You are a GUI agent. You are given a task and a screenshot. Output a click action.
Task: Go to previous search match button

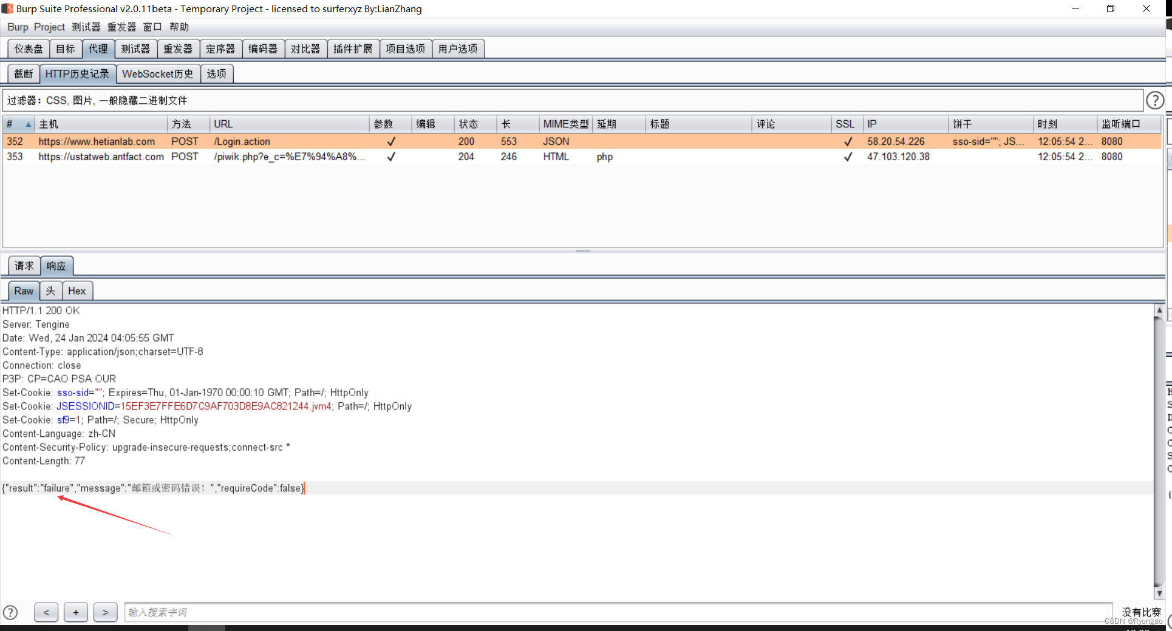(x=46, y=612)
